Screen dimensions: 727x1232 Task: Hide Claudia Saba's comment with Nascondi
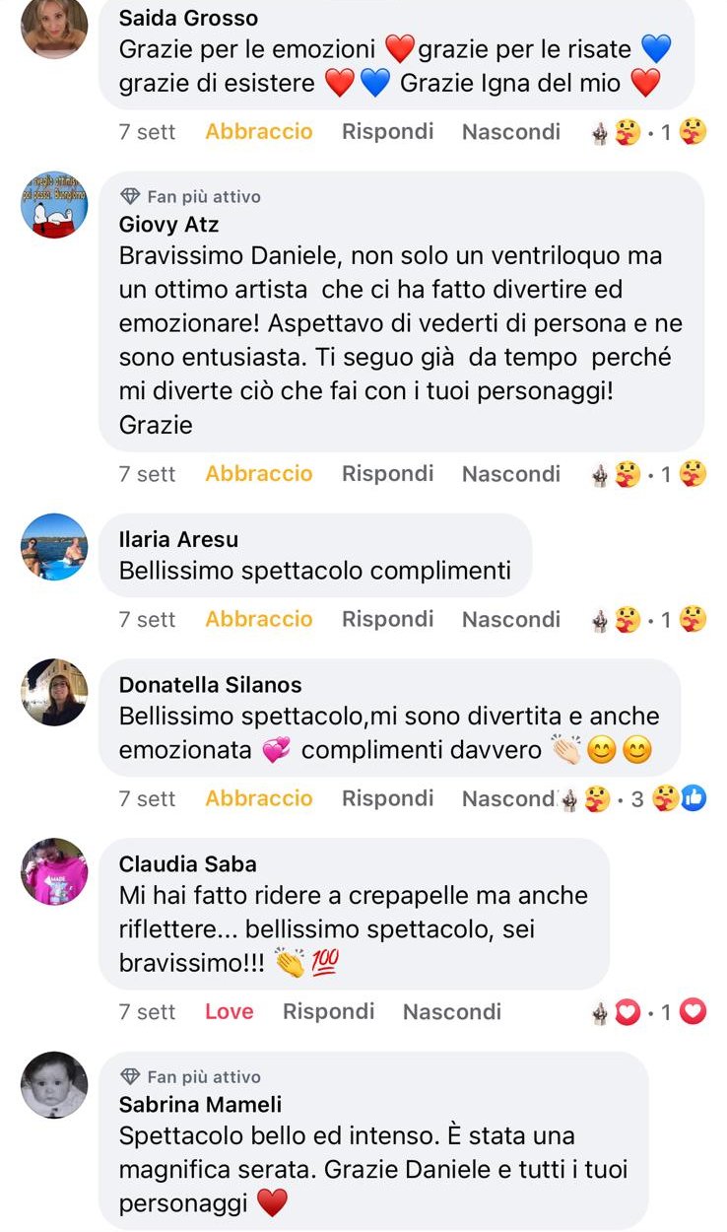coord(452,1012)
